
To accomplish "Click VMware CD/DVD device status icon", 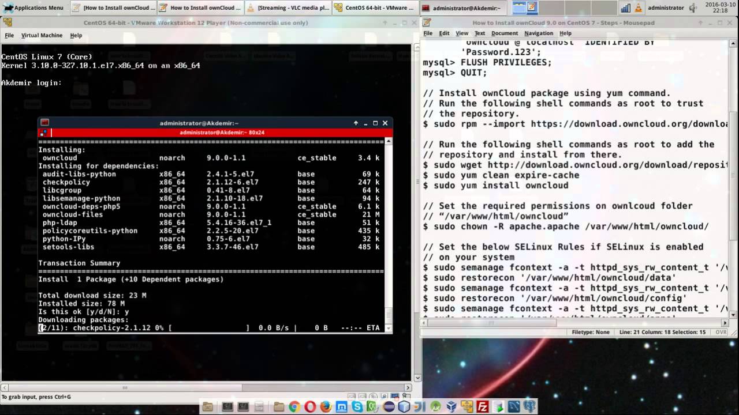I will (373, 396).
